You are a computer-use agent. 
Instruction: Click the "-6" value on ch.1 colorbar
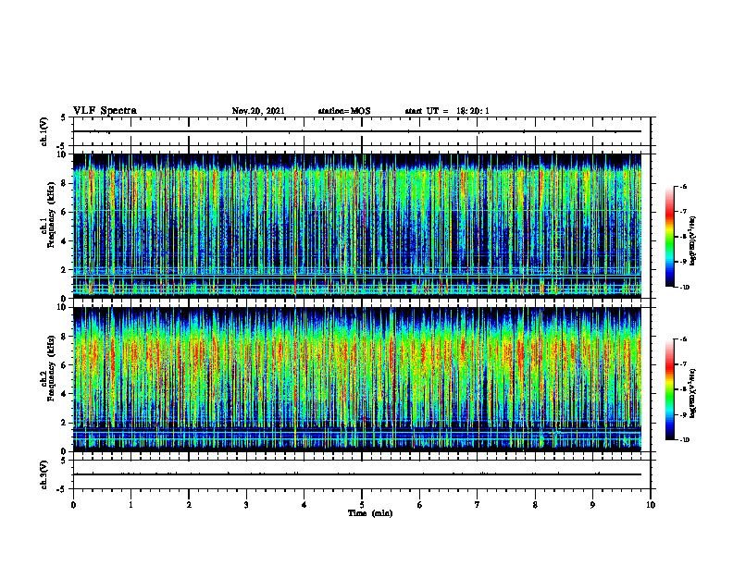[683, 186]
